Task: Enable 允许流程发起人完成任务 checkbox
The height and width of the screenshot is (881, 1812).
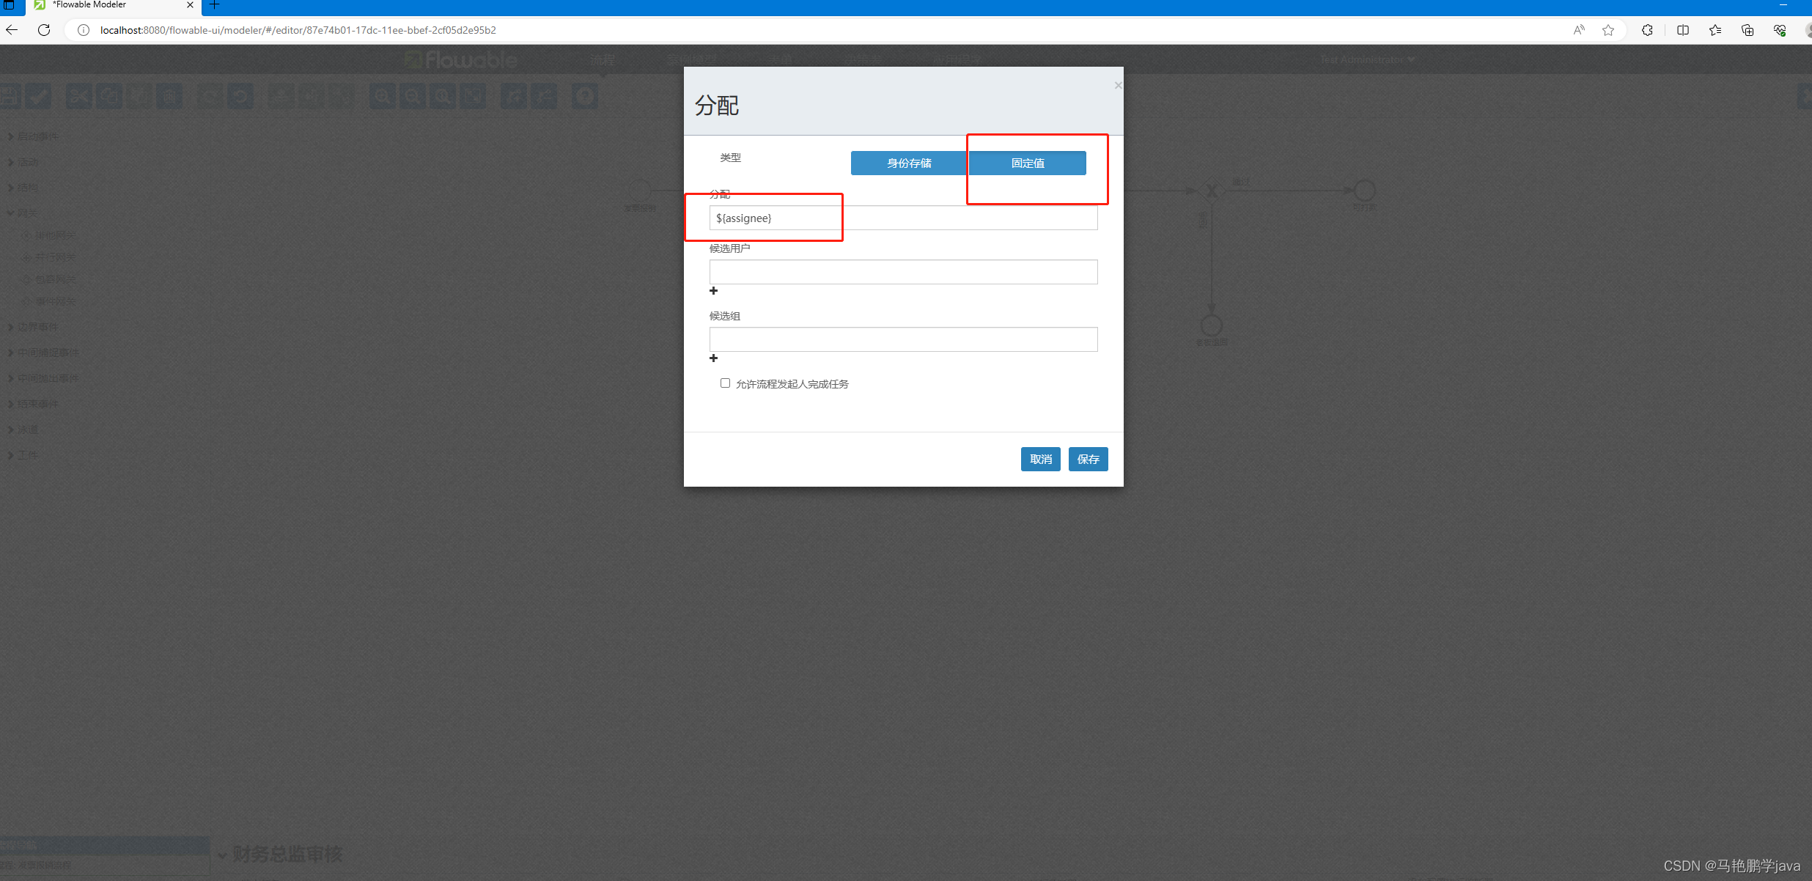Action: coord(725,383)
